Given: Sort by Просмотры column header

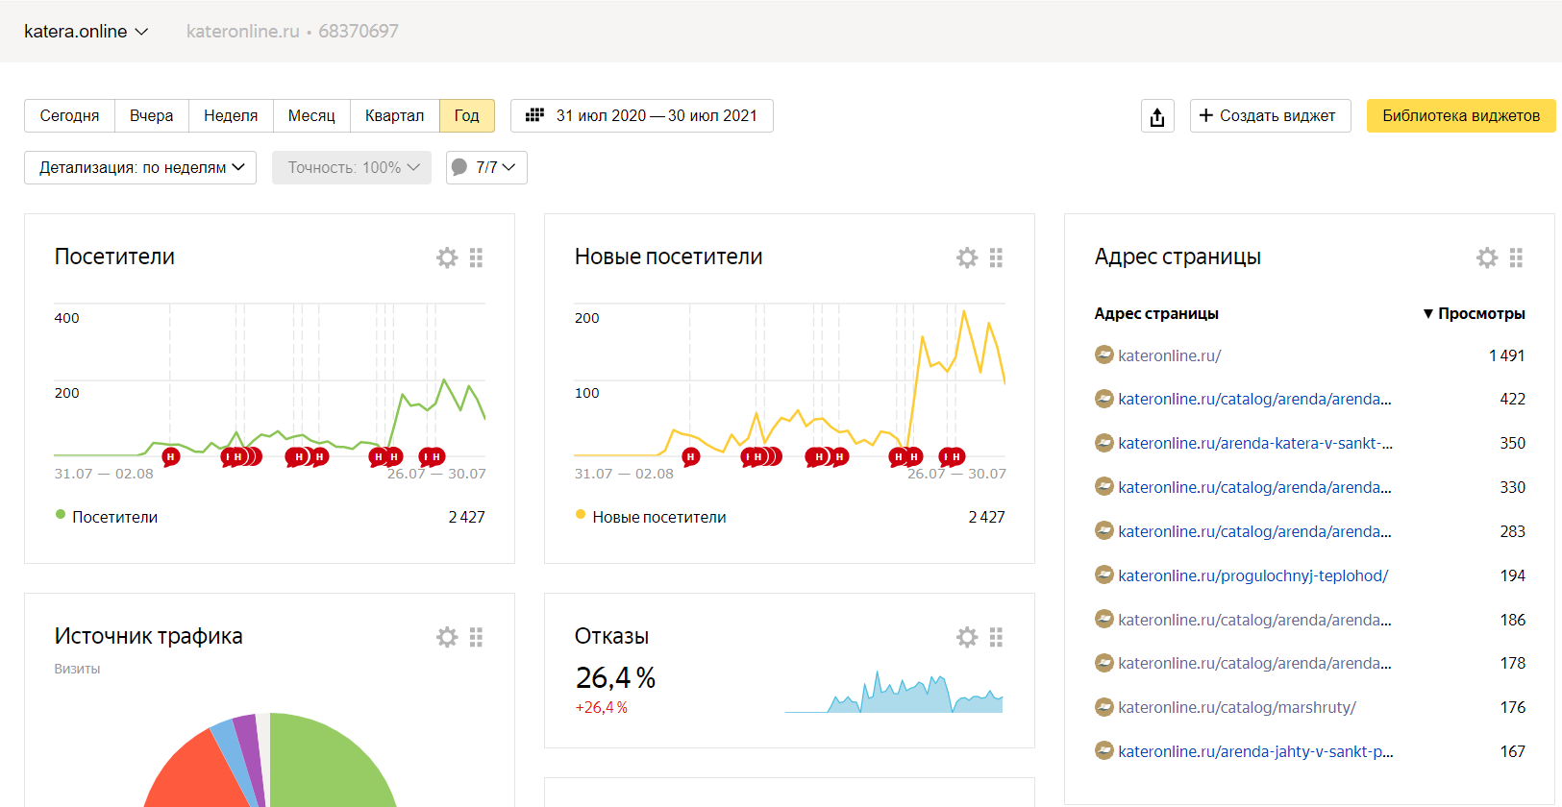Looking at the screenshot, I should [x=1474, y=313].
